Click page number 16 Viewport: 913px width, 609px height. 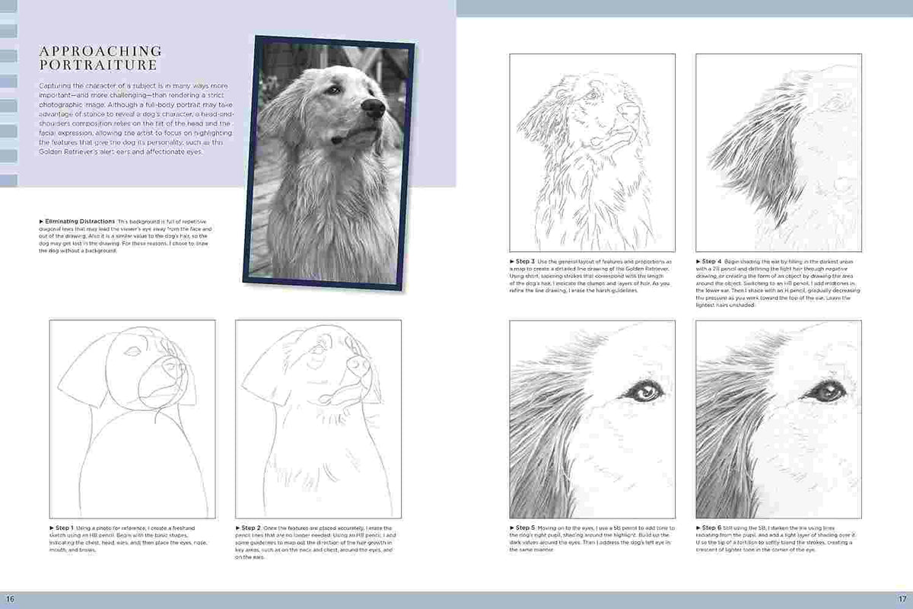point(10,601)
